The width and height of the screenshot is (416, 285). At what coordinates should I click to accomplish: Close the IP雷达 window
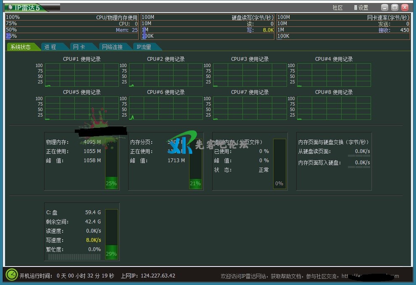405,7
